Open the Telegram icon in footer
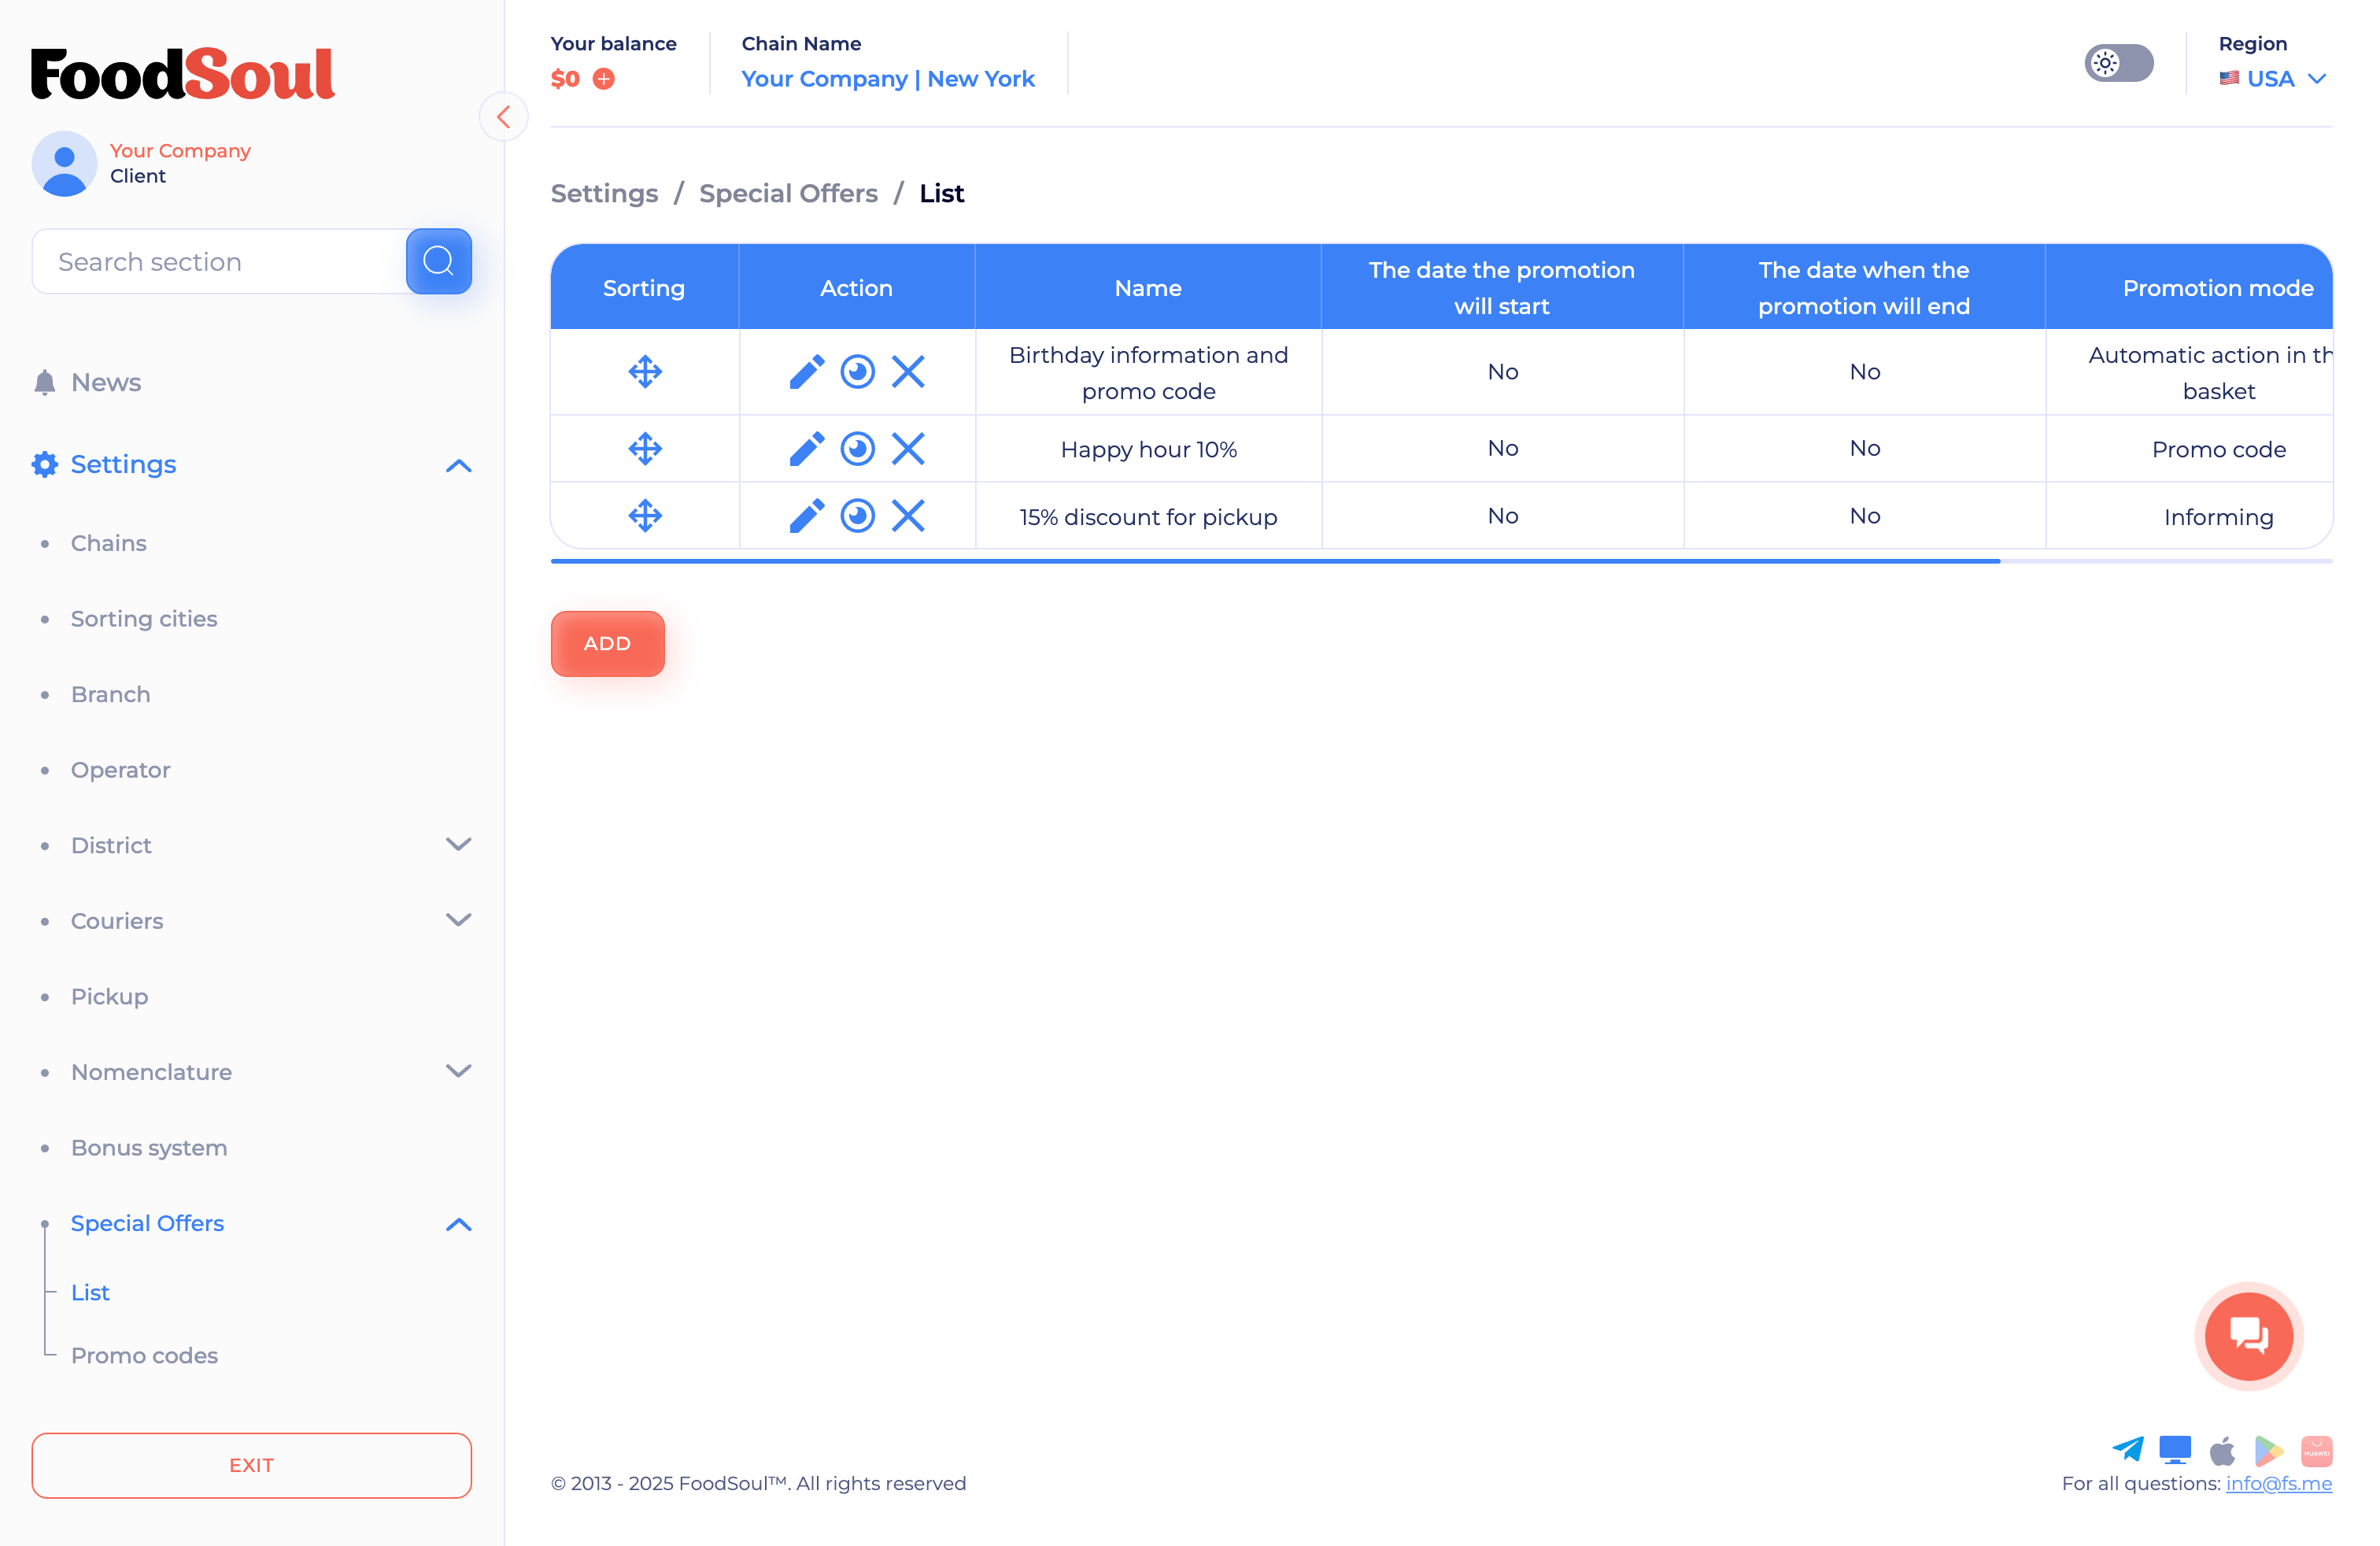2380x1546 pixels. pyautogui.click(x=2127, y=1449)
